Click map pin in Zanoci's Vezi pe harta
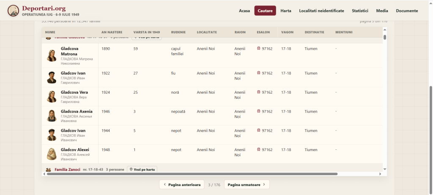433x195 pixels. [x=131, y=169]
